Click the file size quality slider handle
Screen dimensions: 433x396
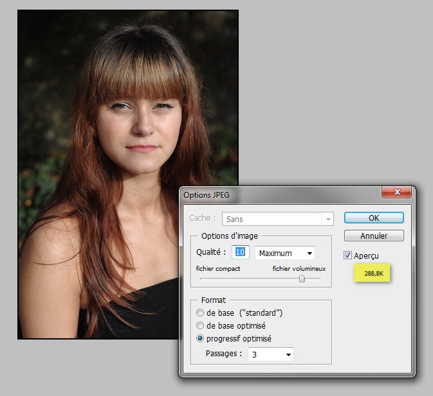point(302,279)
